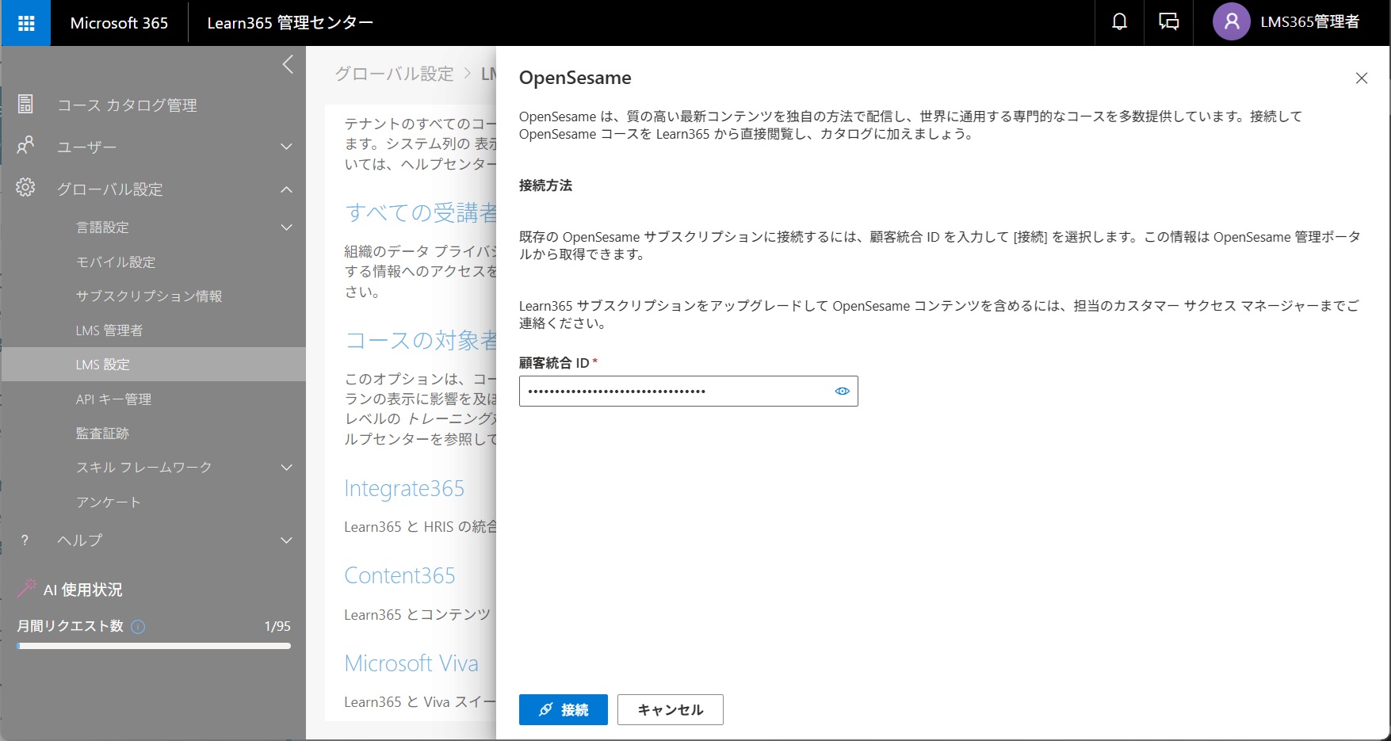Open the feedback chat icon
This screenshot has width=1391, height=741.
[x=1169, y=22]
